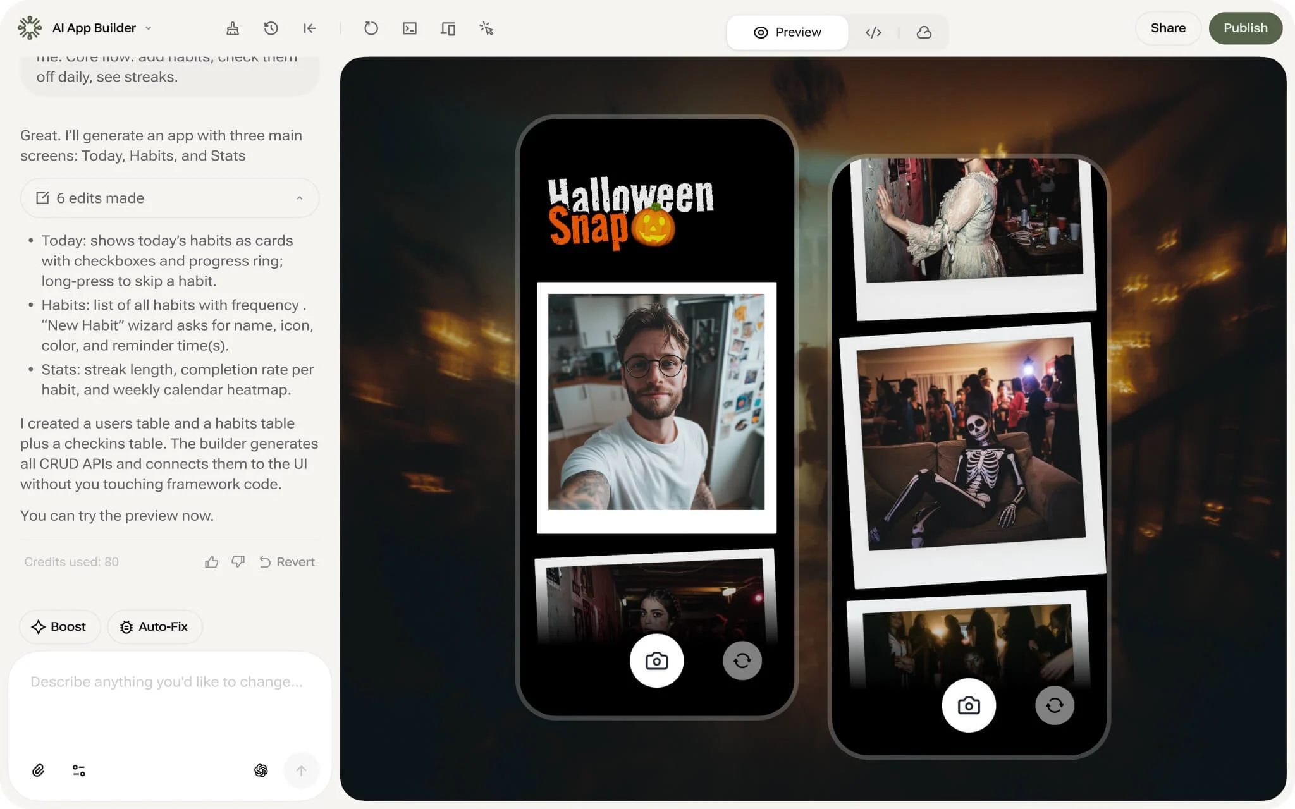Open the terminal console icon
Image resolution: width=1295 pixels, height=809 pixels.
[410, 28]
